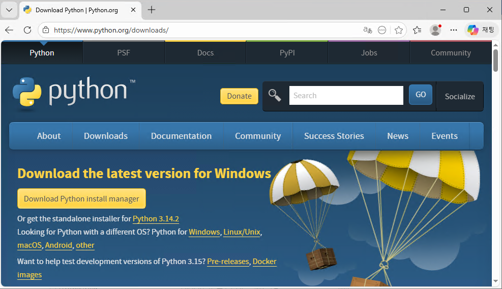Click into the site Search input field
Screen dimensions: 502x289
coord(346,96)
